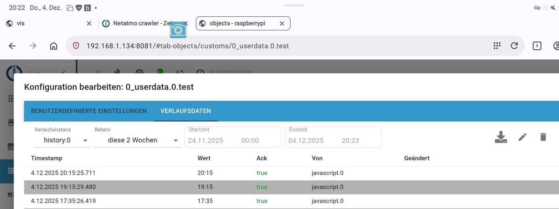Download the history data
559x209 pixels.
click(x=500, y=137)
